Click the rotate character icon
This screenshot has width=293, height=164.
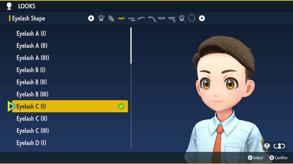(x=279, y=146)
